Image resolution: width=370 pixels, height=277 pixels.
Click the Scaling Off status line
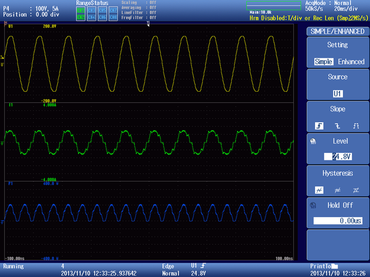[139, 2]
